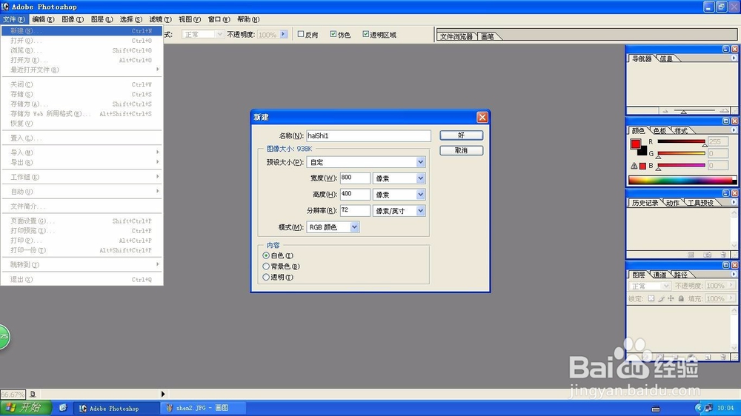Click the lock image pixels brush icon
The height and width of the screenshot is (416, 741).
coord(661,298)
